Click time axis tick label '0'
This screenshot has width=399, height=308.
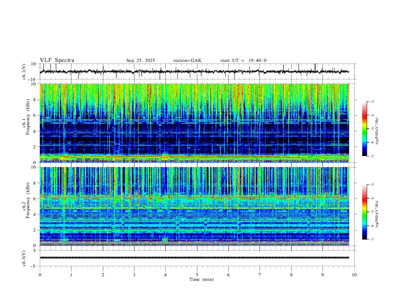40,275
